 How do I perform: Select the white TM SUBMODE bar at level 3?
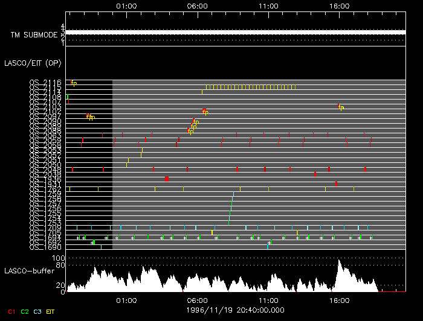(236, 32)
